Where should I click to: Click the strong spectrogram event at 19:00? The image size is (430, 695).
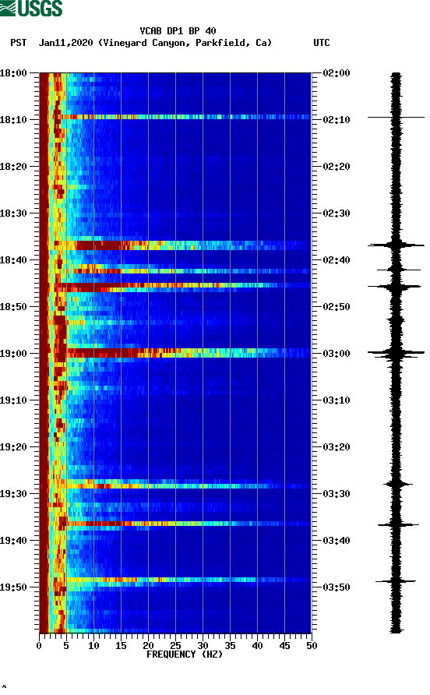pos(189,353)
